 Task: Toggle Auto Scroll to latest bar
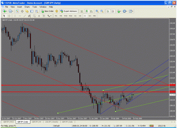(x=108, y=11)
